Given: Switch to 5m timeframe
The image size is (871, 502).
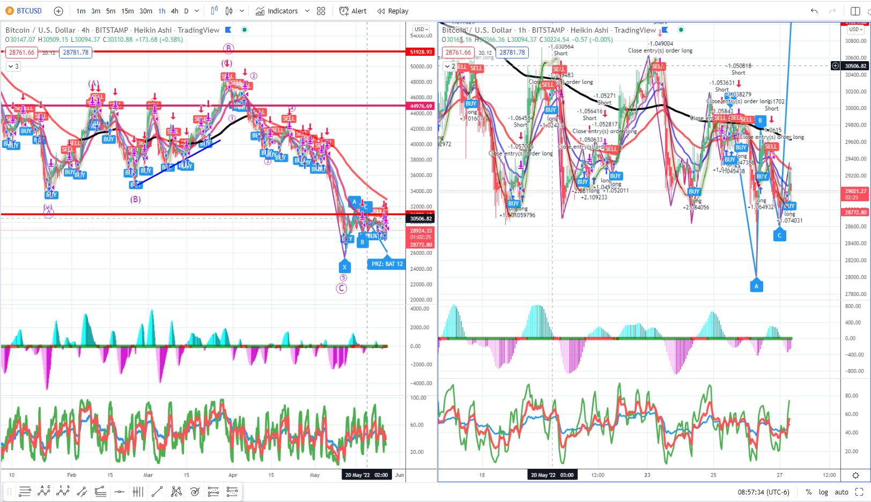Looking at the screenshot, I should [x=110, y=11].
